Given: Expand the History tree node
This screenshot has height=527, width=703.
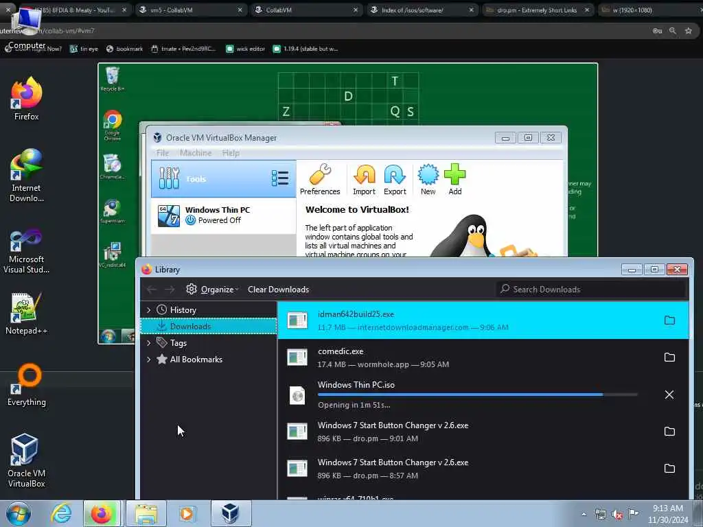Looking at the screenshot, I should point(148,310).
